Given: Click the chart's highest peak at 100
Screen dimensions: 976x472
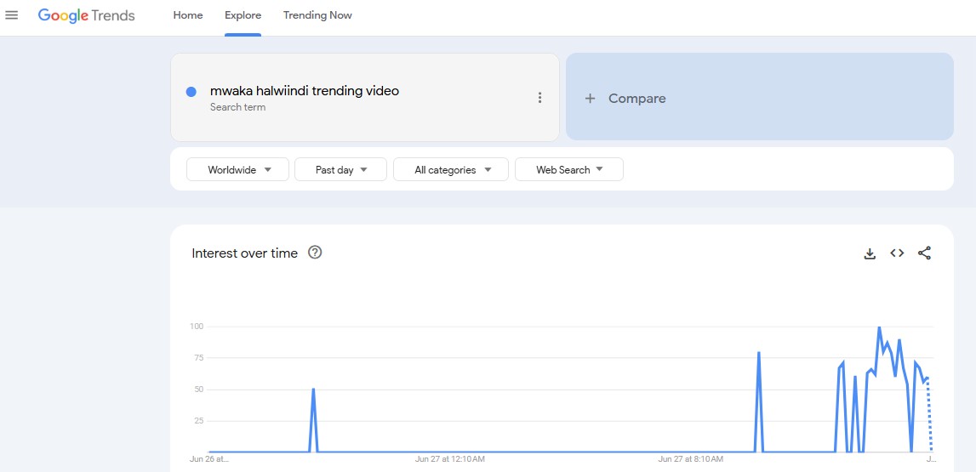Looking at the screenshot, I should [x=879, y=327].
